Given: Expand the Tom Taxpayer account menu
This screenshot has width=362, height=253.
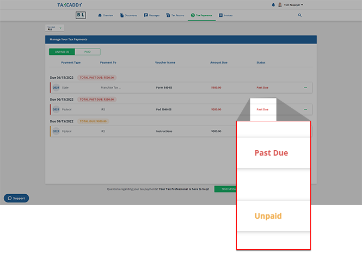Looking at the screenshot, I should 293,4.
